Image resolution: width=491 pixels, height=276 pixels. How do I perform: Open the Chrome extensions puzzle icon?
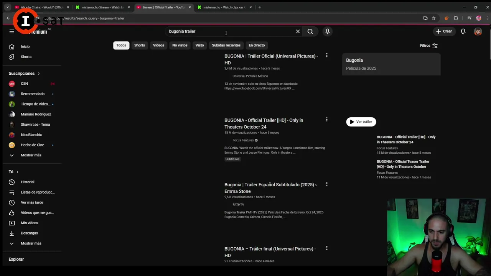pyautogui.click(x=456, y=18)
